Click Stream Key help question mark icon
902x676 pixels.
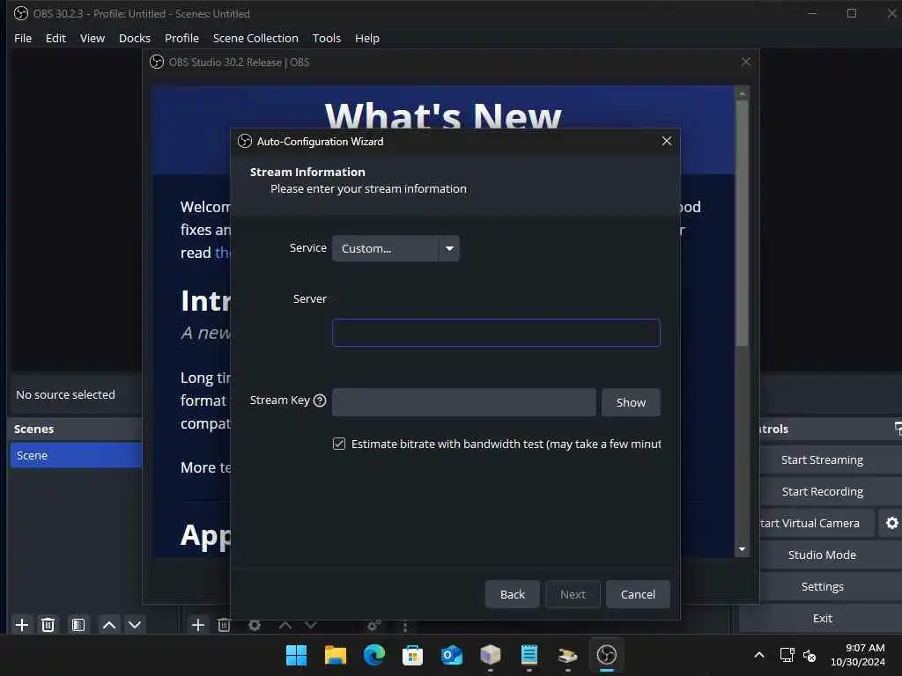coord(320,400)
